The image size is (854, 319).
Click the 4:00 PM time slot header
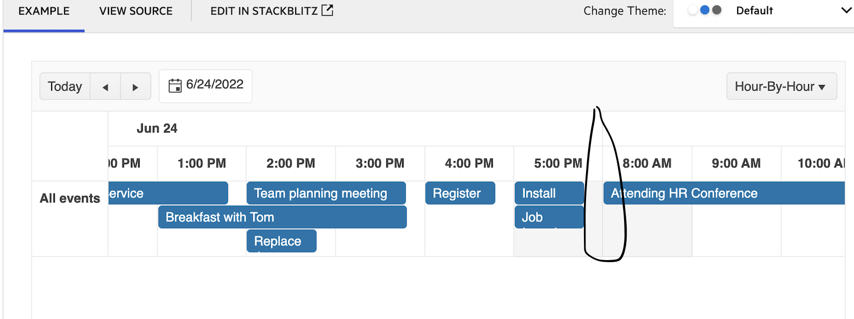click(469, 164)
